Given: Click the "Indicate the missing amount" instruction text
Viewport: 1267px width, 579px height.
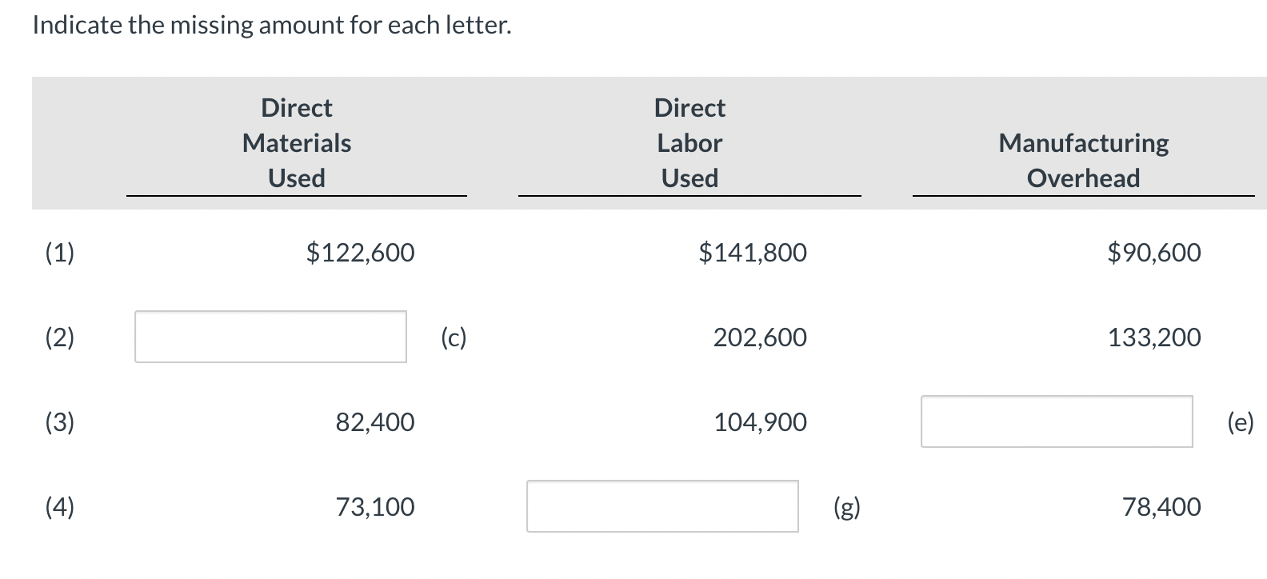Looking at the screenshot, I should pos(272,26).
